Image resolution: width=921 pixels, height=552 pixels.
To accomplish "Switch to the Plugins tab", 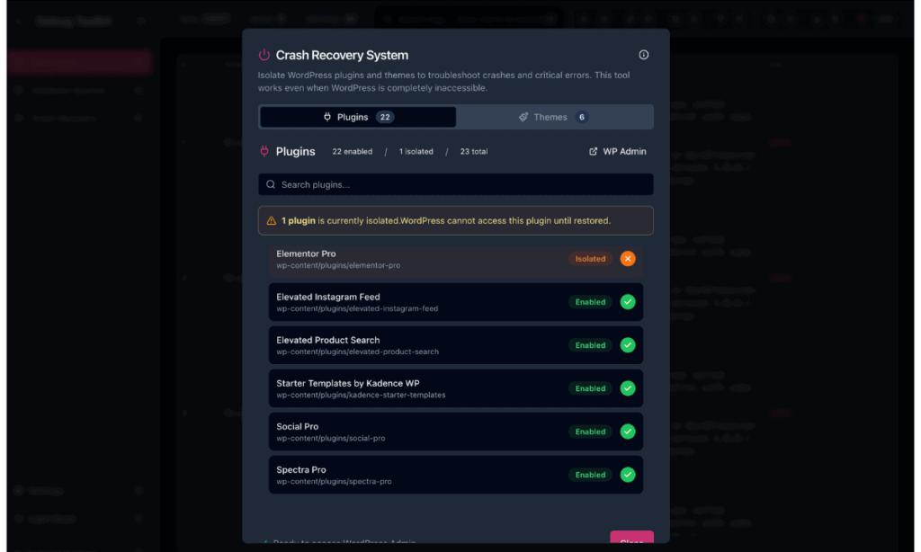I will tap(358, 117).
